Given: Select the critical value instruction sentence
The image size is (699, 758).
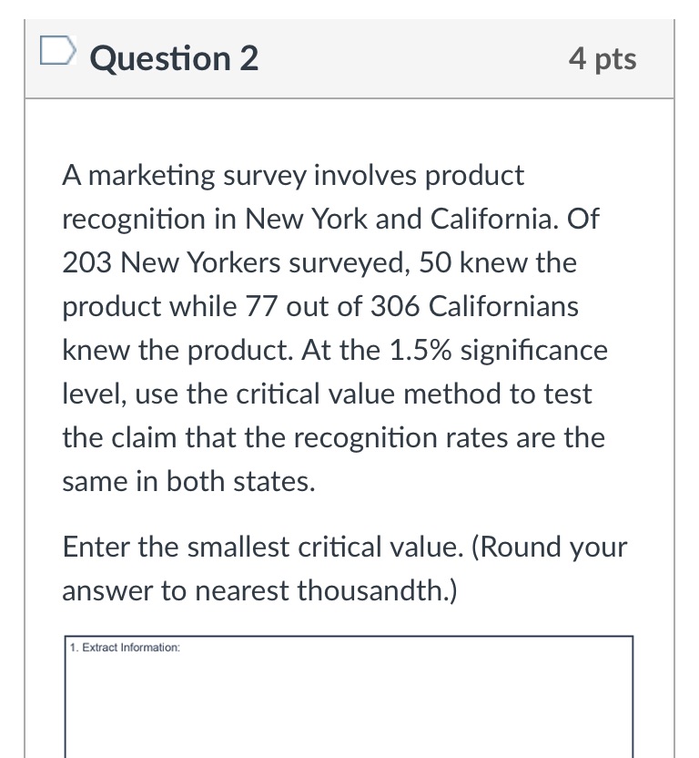Looking at the screenshot, I should coord(344,568).
